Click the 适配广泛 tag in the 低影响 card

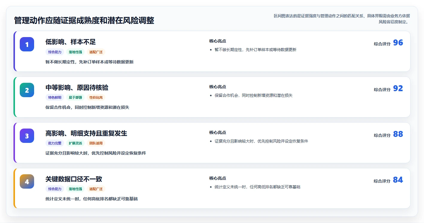point(96,52)
